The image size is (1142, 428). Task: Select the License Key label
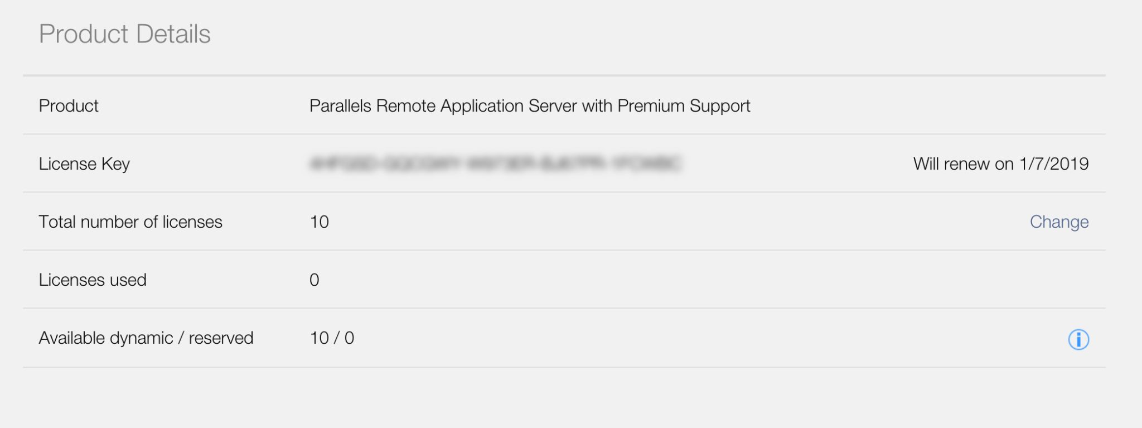(x=84, y=164)
